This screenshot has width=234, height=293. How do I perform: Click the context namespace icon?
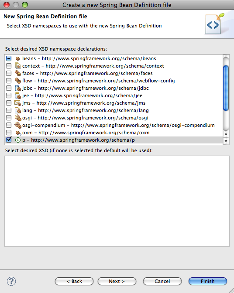(18, 66)
